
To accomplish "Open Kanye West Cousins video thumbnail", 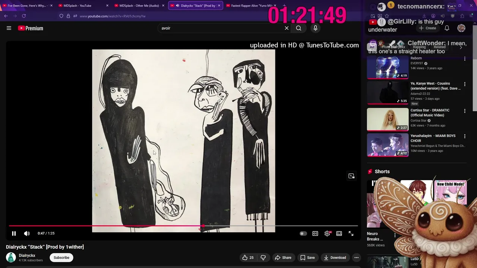I will tap(388, 93).
